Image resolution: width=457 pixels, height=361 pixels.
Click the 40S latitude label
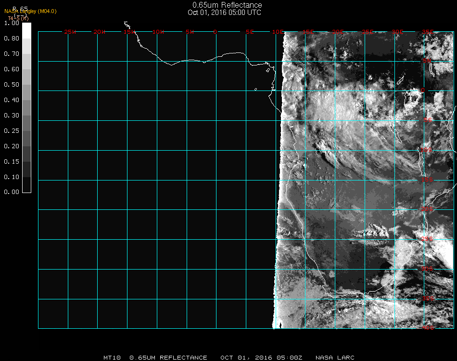(x=428, y=328)
